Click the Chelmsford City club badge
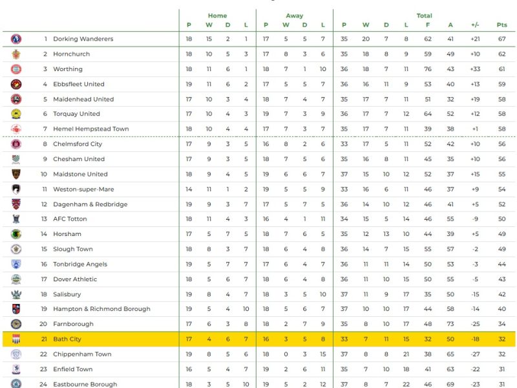 [16, 144]
